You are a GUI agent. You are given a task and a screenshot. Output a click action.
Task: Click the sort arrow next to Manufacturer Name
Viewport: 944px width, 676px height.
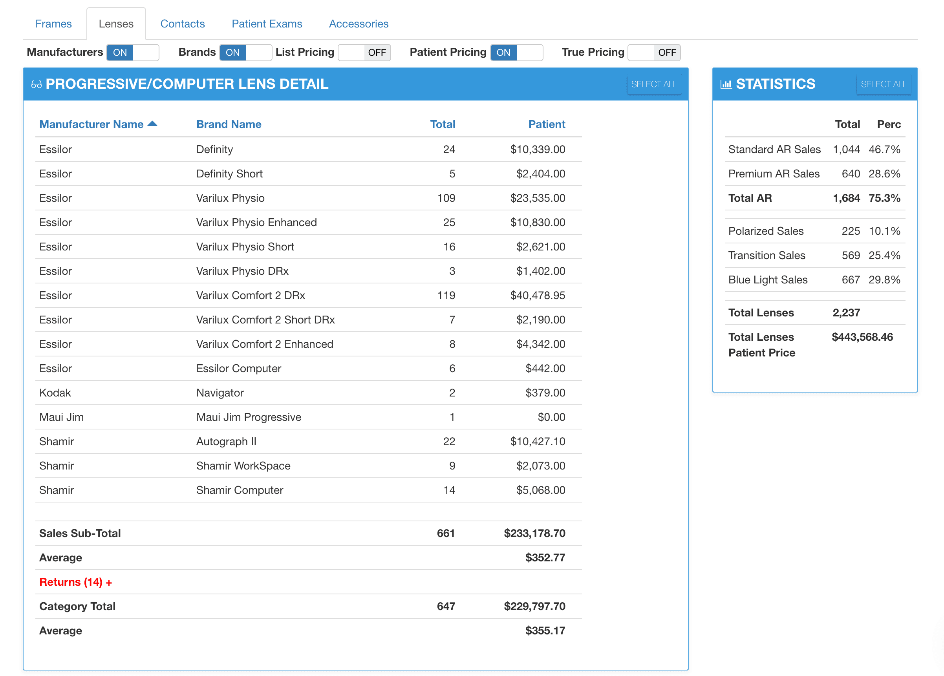[x=152, y=124]
